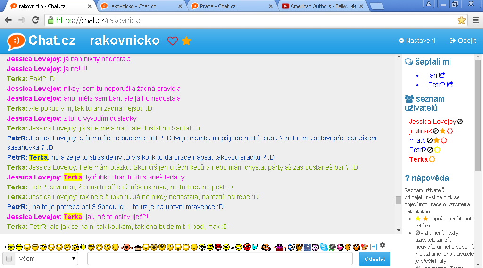Click orange sun badge next to Terka
This screenshot has height=268, width=483.
click(x=432, y=159)
